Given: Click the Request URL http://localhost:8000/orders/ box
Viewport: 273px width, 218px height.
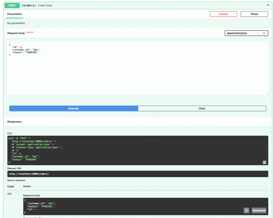Looking at the screenshot, I should 138,174.
